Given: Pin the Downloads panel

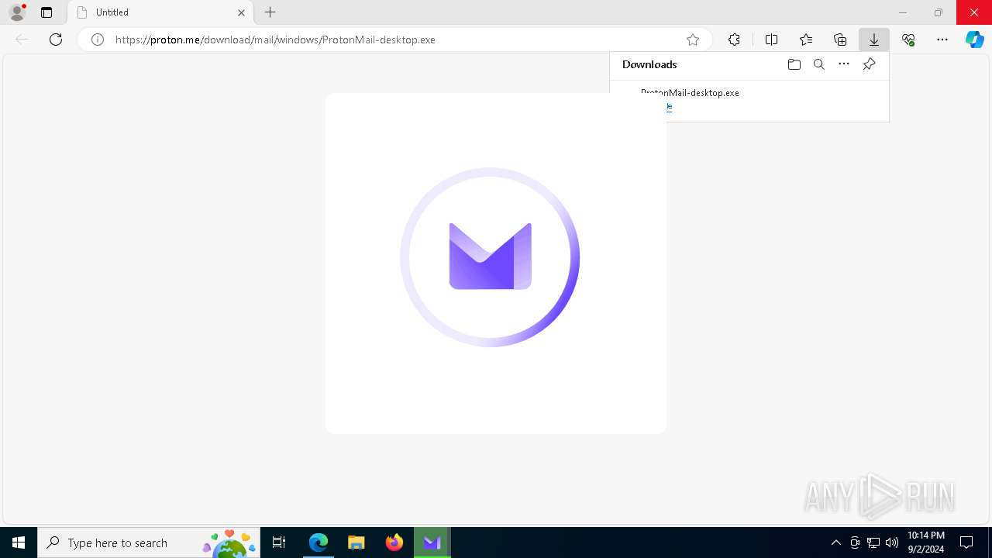Looking at the screenshot, I should (x=870, y=64).
